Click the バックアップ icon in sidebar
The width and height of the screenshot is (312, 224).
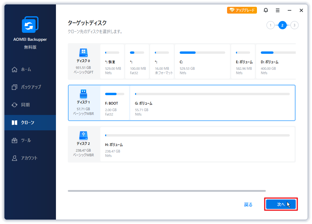(15, 87)
